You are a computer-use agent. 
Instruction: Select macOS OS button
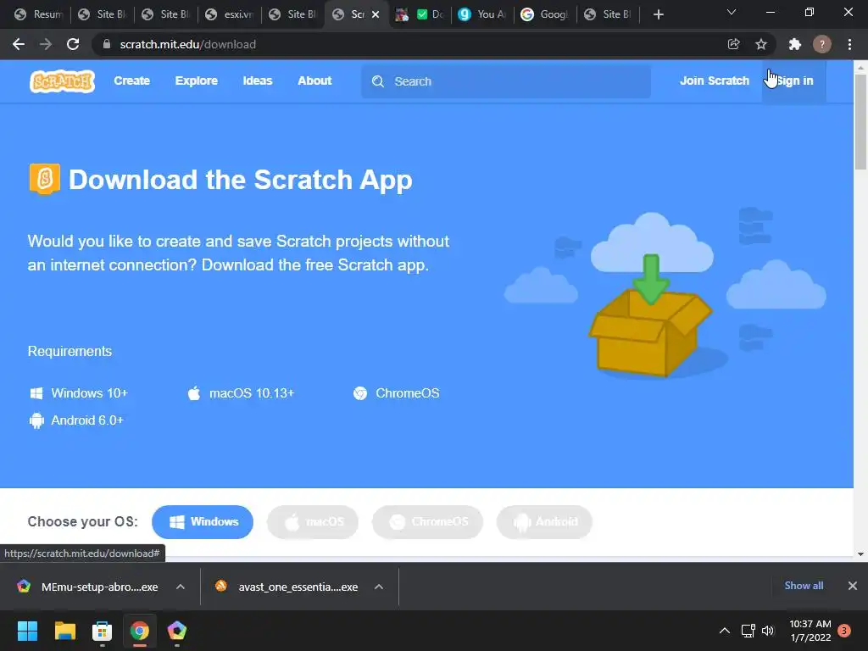(x=313, y=522)
